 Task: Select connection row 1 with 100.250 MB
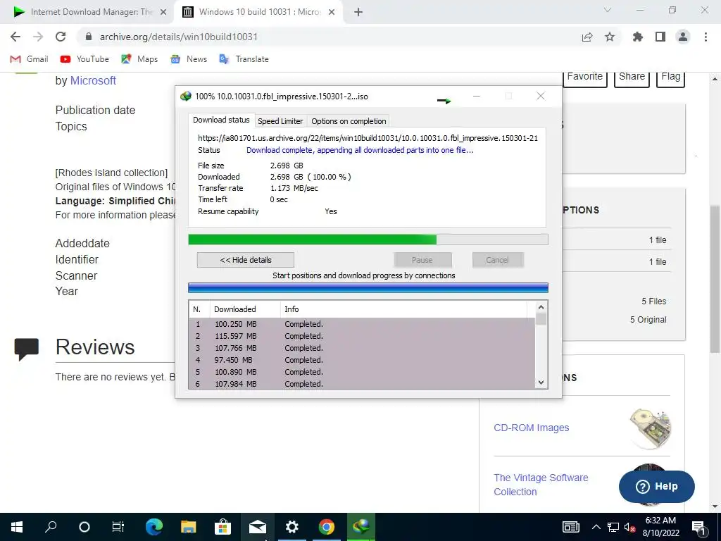pyautogui.click(x=362, y=324)
